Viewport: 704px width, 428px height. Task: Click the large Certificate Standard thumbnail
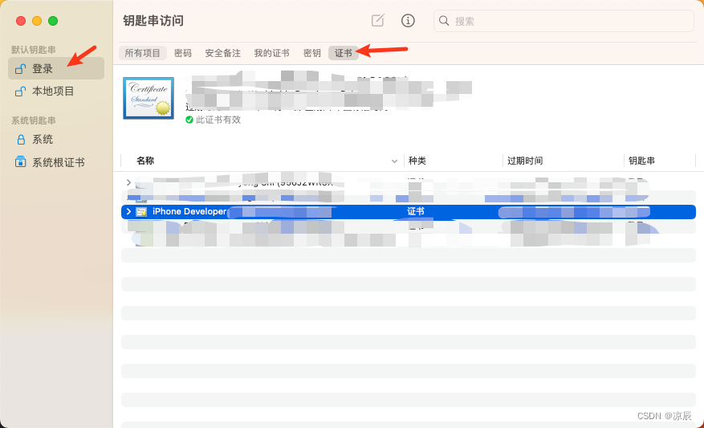point(149,98)
